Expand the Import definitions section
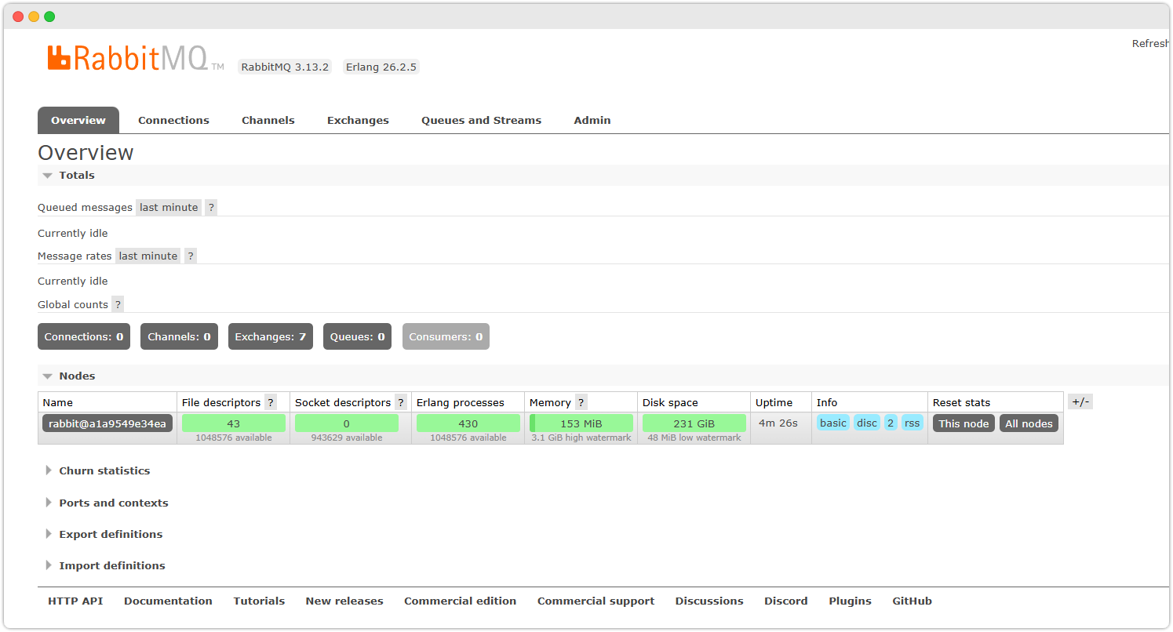This screenshot has width=1173, height=632. click(105, 565)
